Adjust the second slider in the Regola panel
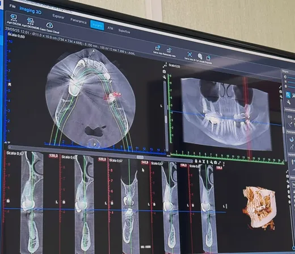Screen dimensions: 295x254 point(291,82)
